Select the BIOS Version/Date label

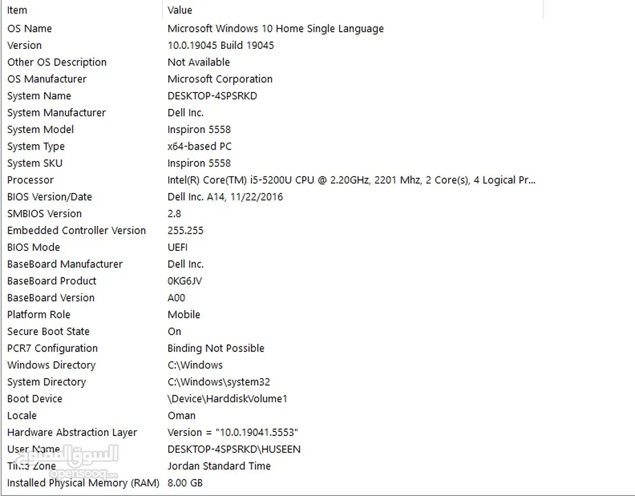pyautogui.click(x=50, y=197)
